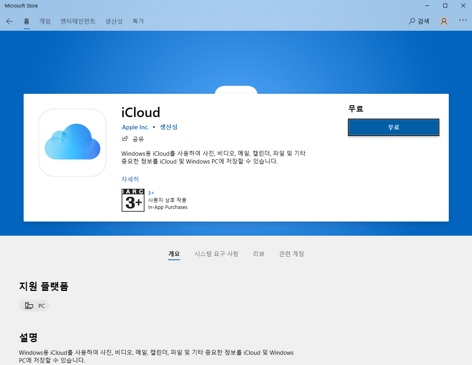
Task: Minimize the Microsoft Store window
Action: click(x=427, y=6)
